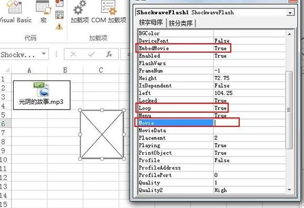Select the MovieData property row
This screenshot has width=304, height=208.
pos(211,131)
